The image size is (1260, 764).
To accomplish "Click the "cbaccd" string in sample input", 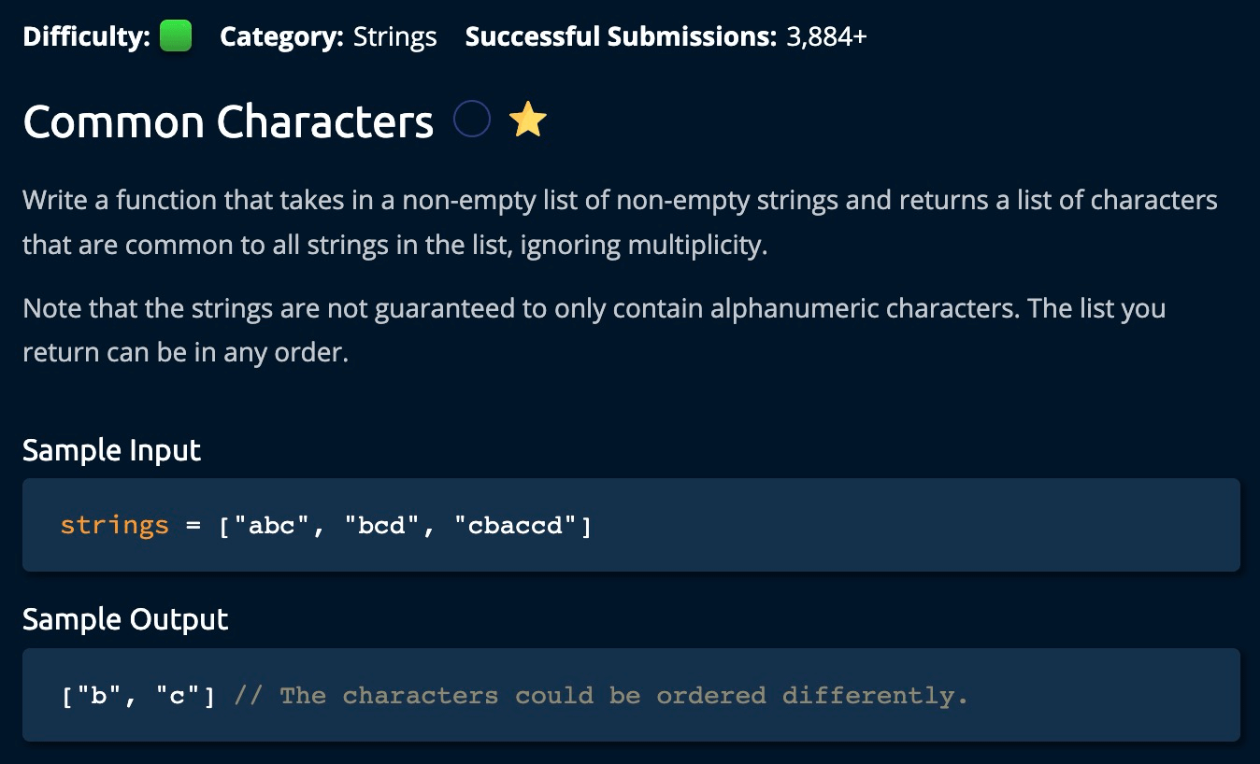I will (x=515, y=526).
